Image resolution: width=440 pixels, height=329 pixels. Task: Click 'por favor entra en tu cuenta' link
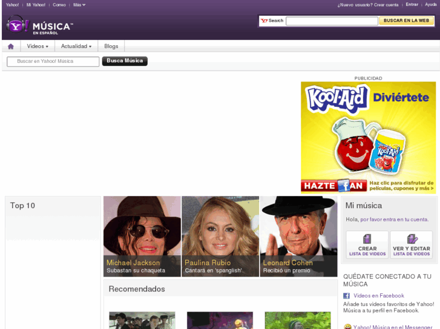pyautogui.click(x=394, y=220)
